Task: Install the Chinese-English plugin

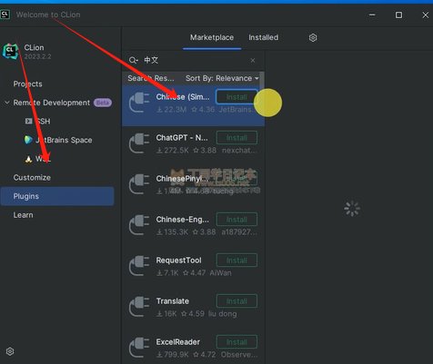Action: (x=237, y=220)
